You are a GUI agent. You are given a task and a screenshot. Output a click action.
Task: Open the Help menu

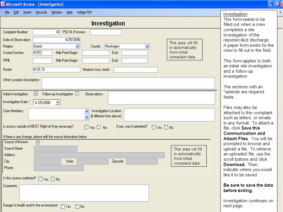click(70, 12)
